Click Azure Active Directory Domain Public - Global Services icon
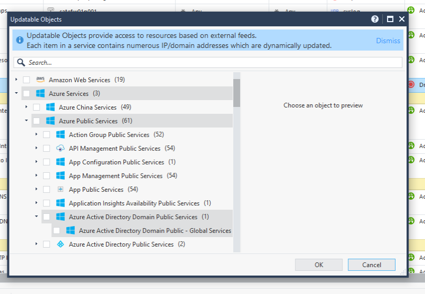This screenshot has width=425, height=294. pyautogui.click(x=71, y=231)
